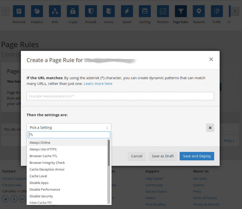The width and height of the screenshot is (242, 209).
Task: Open Careers footer link
Action: click(x=199, y=185)
